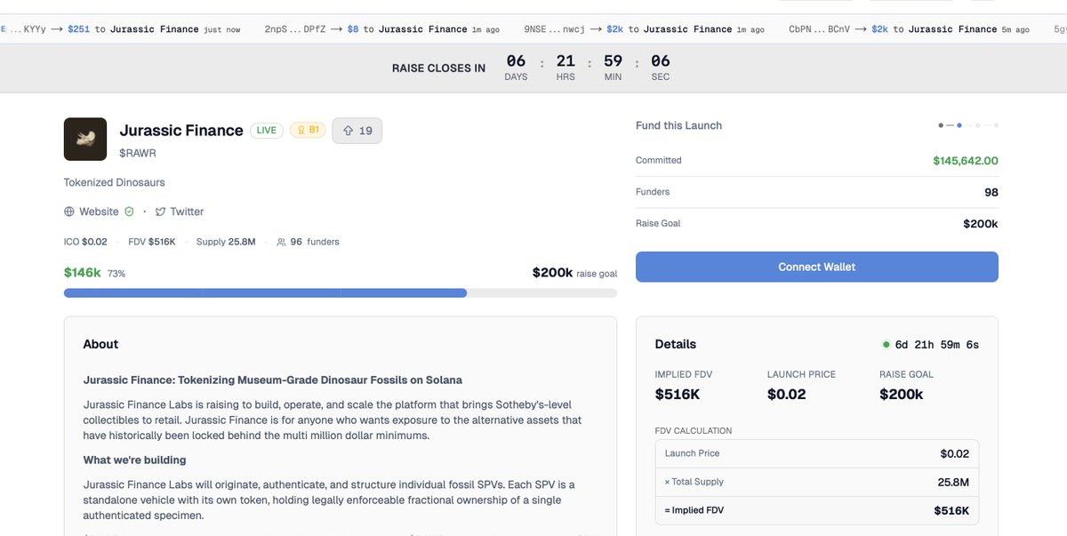Image resolution: width=1067 pixels, height=536 pixels.
Task: Click the green verified shield icon
Action: [129, 212]
